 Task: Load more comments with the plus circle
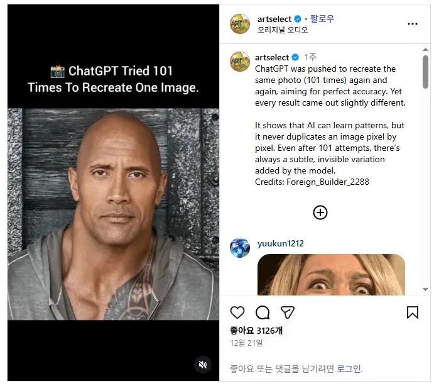pyautogui.click(x=320, y=213)
